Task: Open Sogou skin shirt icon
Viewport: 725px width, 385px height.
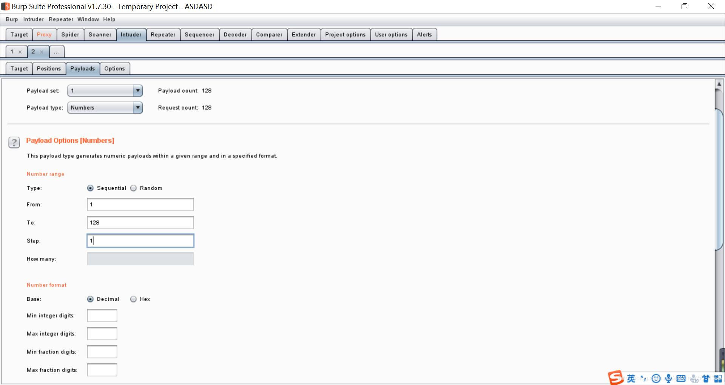Action: (x=705, y=378)
